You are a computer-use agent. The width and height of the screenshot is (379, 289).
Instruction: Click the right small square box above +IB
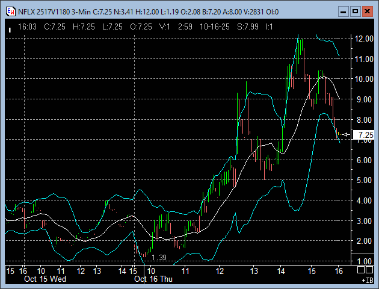coord(370,271)
